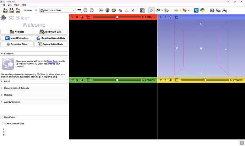The width and height of the screenshot is (245, 146).
Task: Expand the About section
Action: tap(34, 81)
